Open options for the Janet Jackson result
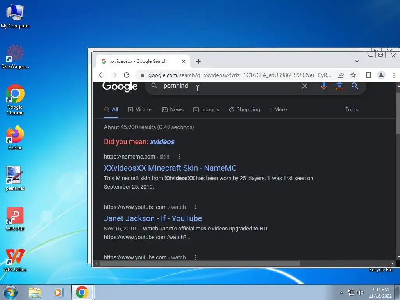 (196, 207)
